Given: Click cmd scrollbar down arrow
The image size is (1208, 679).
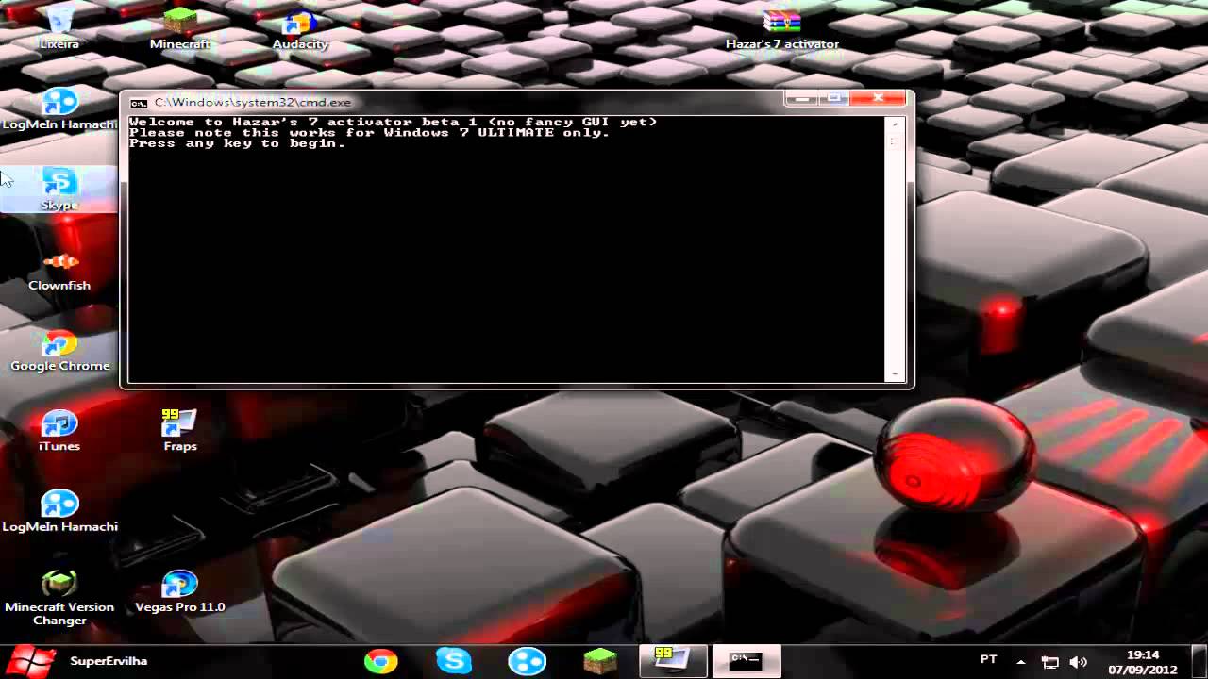Looking at the screenshot, I should click(895, 374).
